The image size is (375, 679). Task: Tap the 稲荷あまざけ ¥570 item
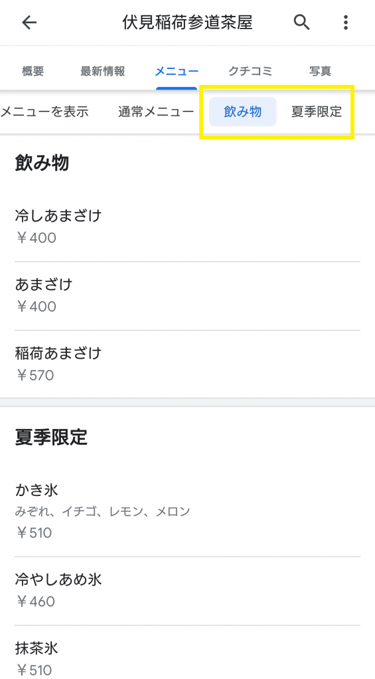(x=187, y=364)
